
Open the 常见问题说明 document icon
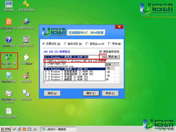(9, 113)
